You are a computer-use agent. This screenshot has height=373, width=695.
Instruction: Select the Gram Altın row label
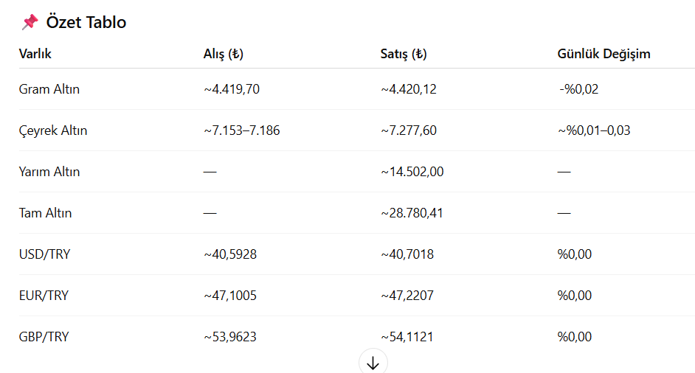(49, 89)
